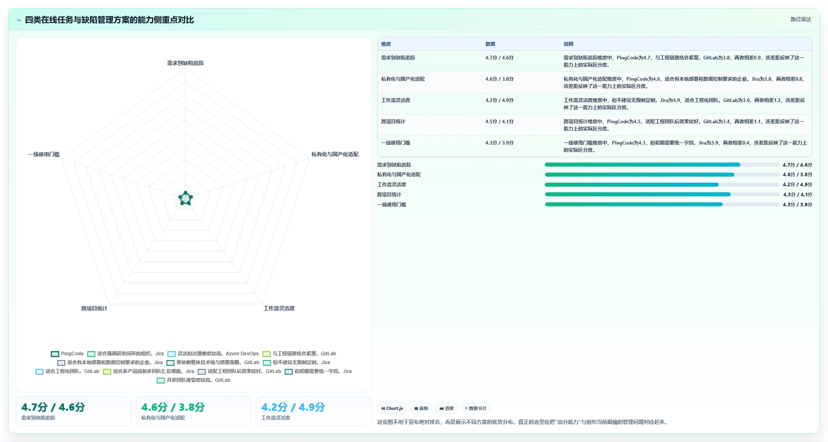Click the 跨项目统计 label in the progress list
This screenshot has height=442, width=828.
389,195
